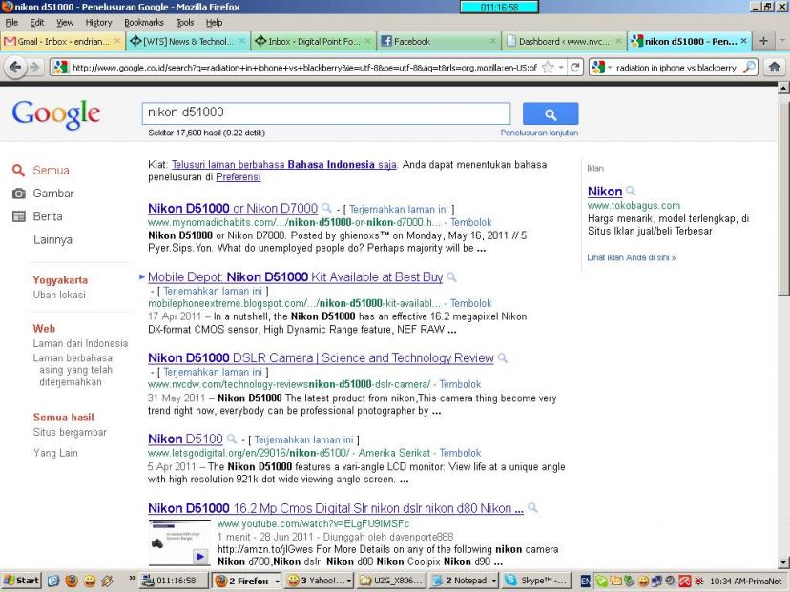Expand Lainnya for more search categories

click(52, 239)
